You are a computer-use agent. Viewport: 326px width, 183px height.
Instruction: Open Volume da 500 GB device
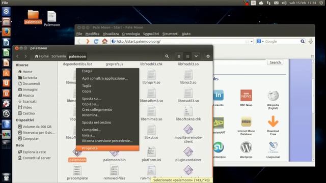pyautogui.click(x=35, y=127)
